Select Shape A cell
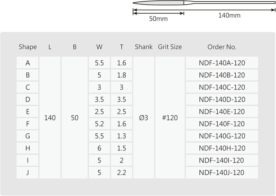This screenshot has width=276, height=196. point(28,63)
